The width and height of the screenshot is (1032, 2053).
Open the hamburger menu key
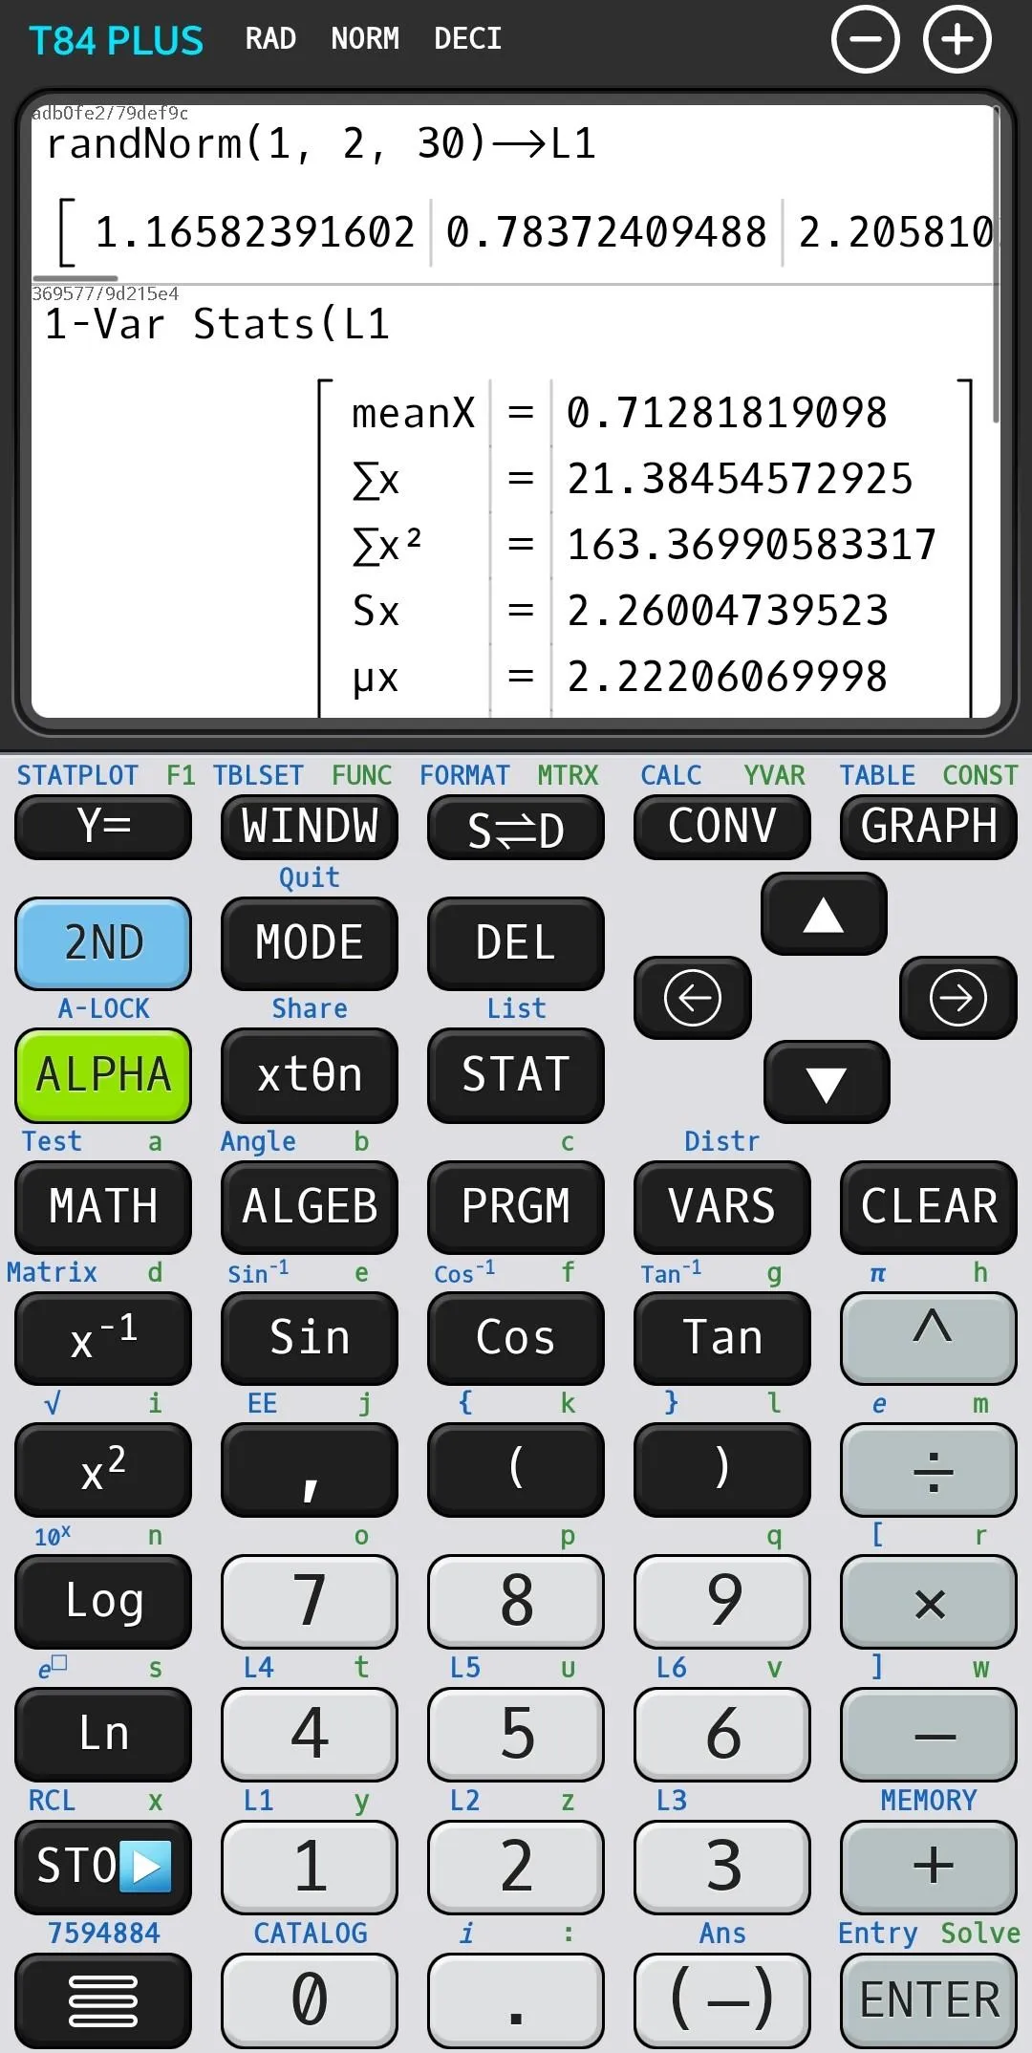tap(103, 2000)
